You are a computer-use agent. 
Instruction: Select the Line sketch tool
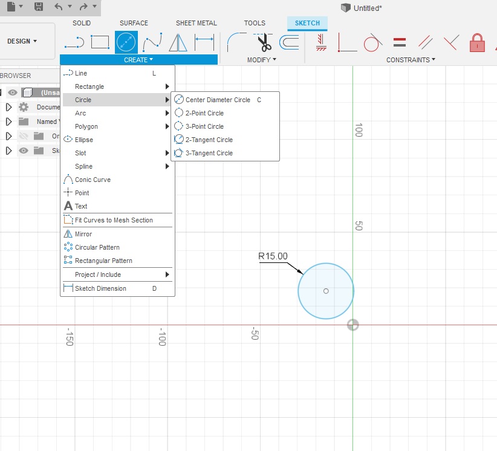coord(80,73)
